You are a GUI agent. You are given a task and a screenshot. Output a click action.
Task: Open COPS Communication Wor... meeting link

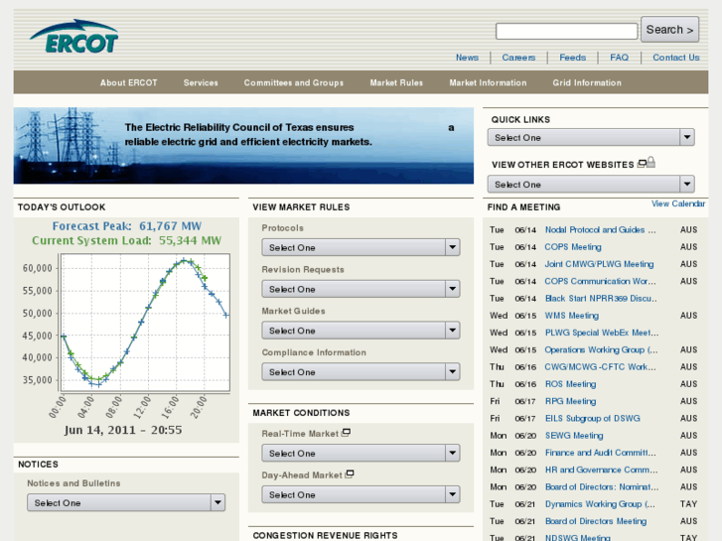coord(601,281)
